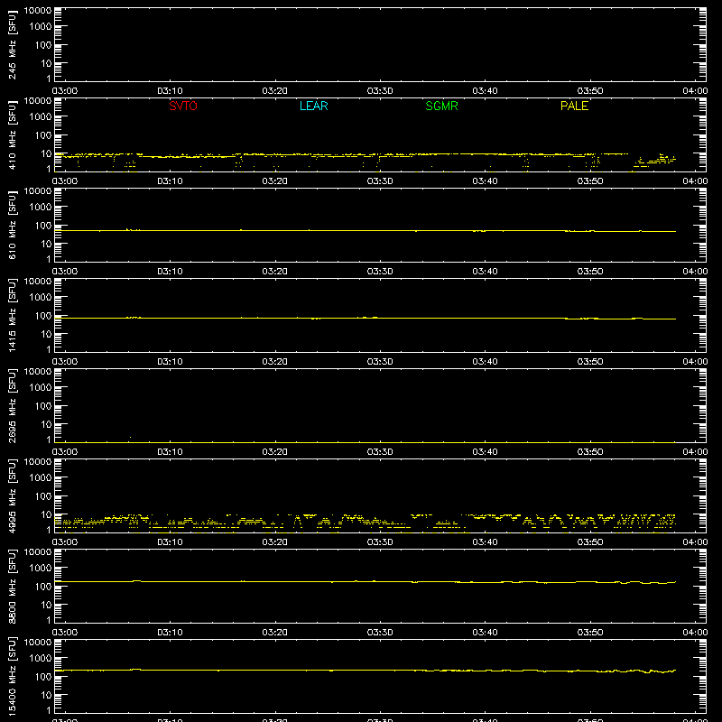The image size is (722, 722).
Task: Click 03:30 under the 410 MHz panel
Action: click(380, 181)
